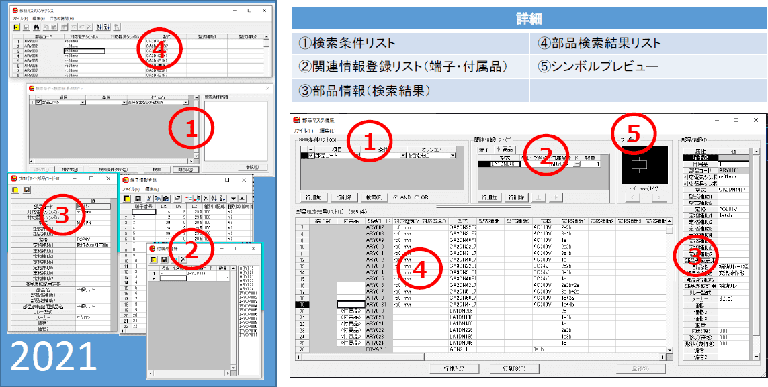Click the yellow new icon in 部品マスタメンテナンス toolbar
This screenshot has height=387, width=768.
[x=16, y=27]
